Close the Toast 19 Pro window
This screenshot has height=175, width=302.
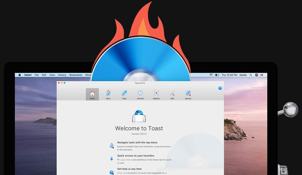59,83
